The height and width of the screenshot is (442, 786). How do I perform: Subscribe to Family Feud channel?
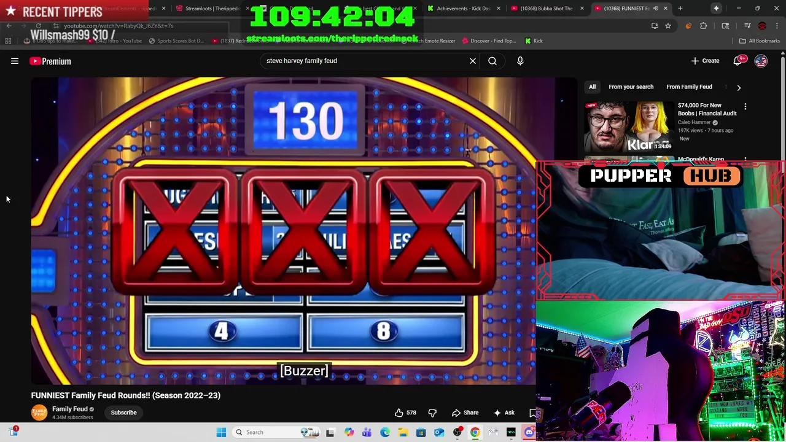pyautogui.click(x=123, y=413)
